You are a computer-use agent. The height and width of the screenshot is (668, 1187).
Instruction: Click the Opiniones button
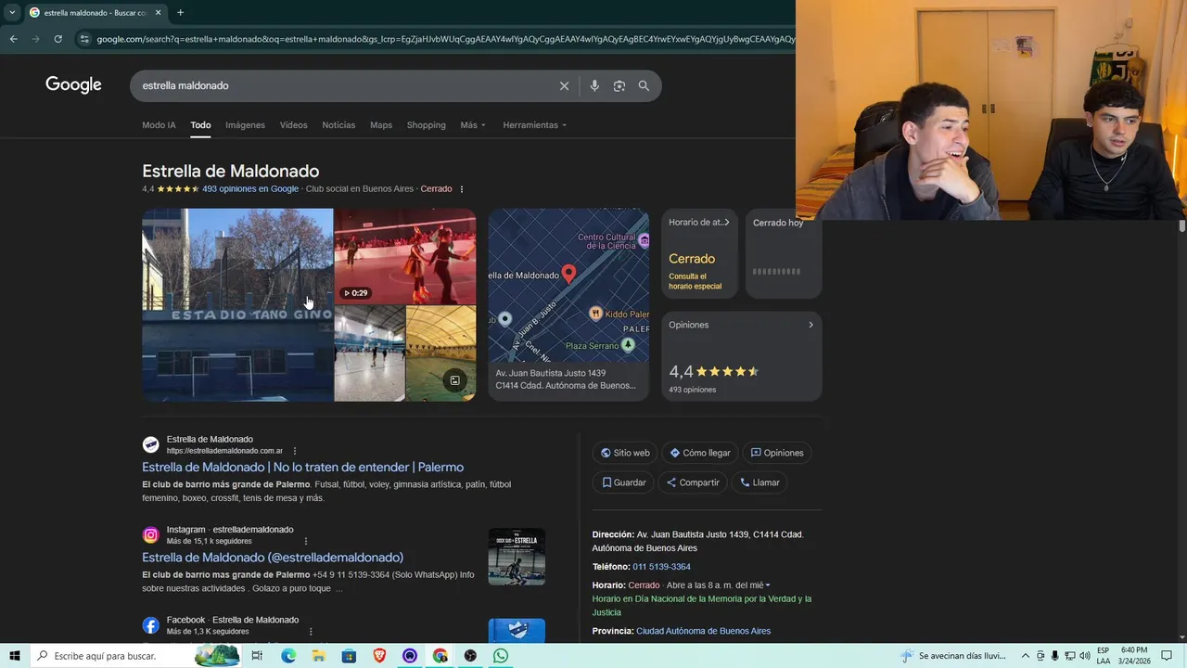tap(777, 453)
